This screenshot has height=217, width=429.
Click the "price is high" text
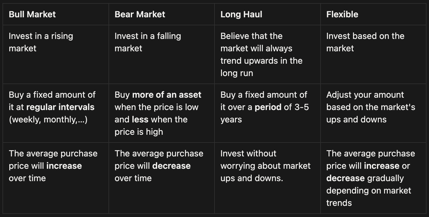(139, 132)
